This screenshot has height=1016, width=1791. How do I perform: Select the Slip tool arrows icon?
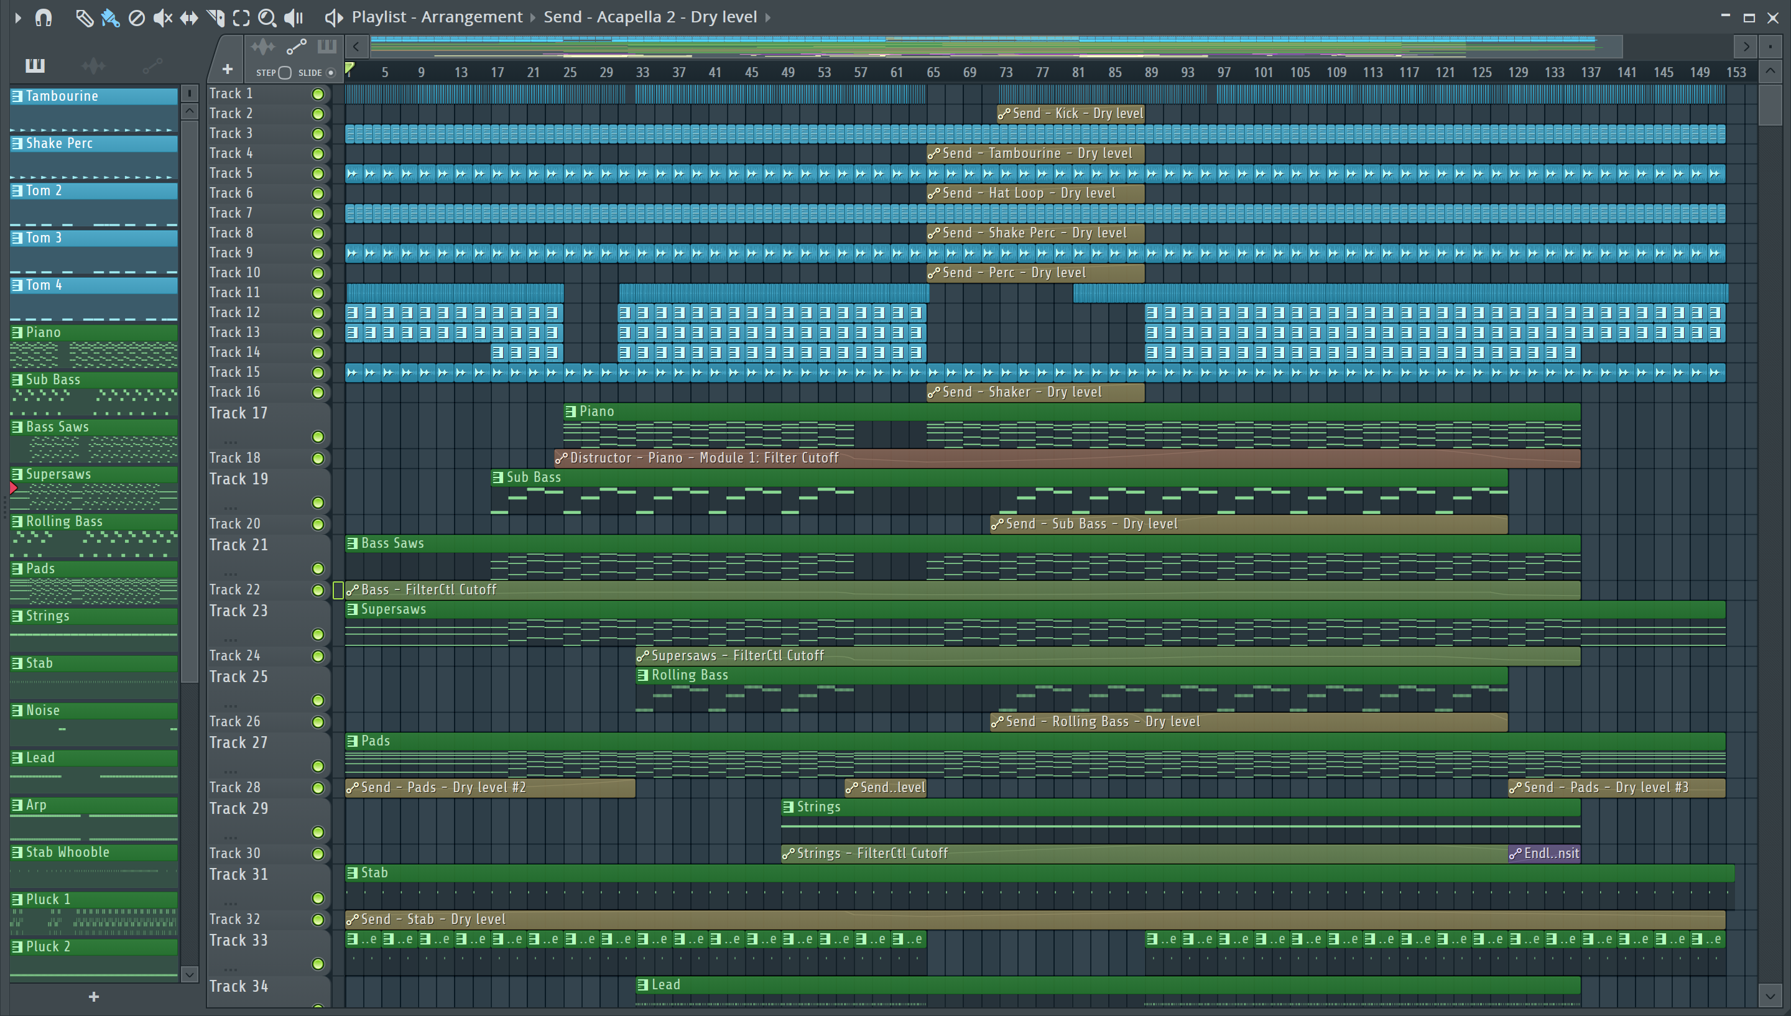188,17
